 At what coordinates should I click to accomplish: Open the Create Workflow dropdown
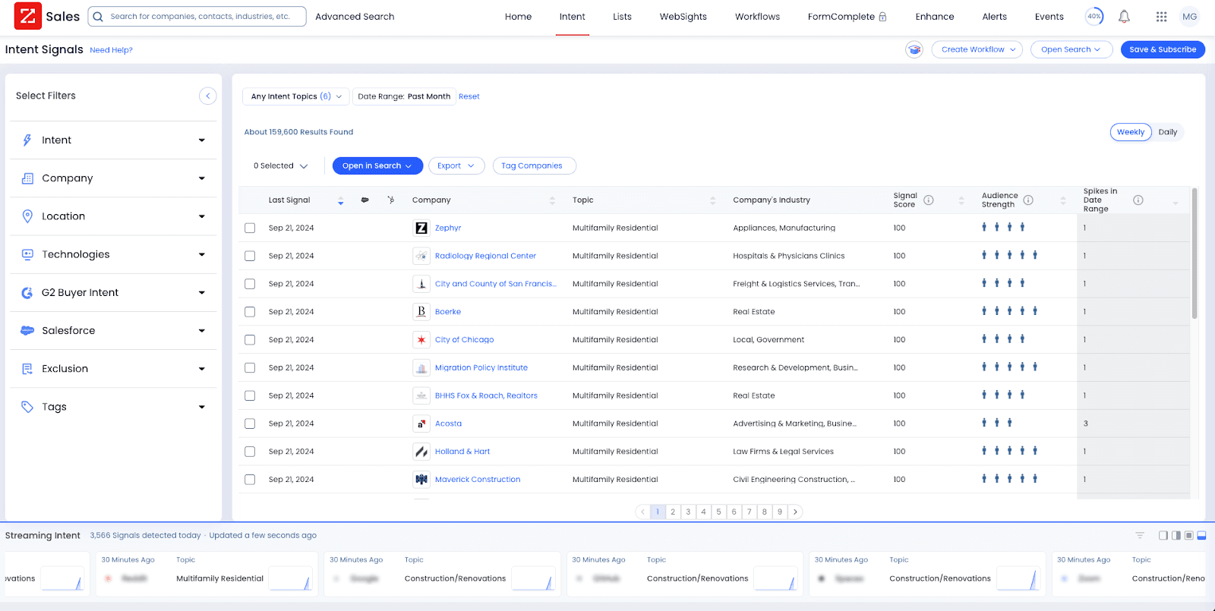977,49
